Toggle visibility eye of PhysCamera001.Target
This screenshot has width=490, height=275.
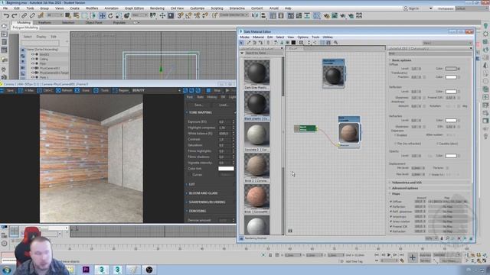(32, 73)
